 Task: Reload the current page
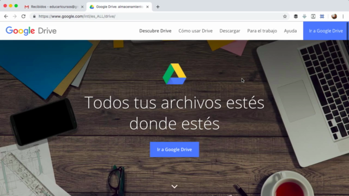(23, 16)
